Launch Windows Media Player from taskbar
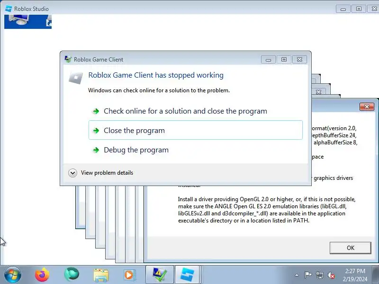 pyautogui.click(x=130, y=275)
